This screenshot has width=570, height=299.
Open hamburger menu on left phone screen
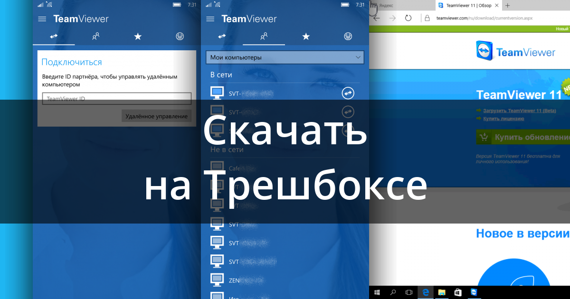click(42, 19)
